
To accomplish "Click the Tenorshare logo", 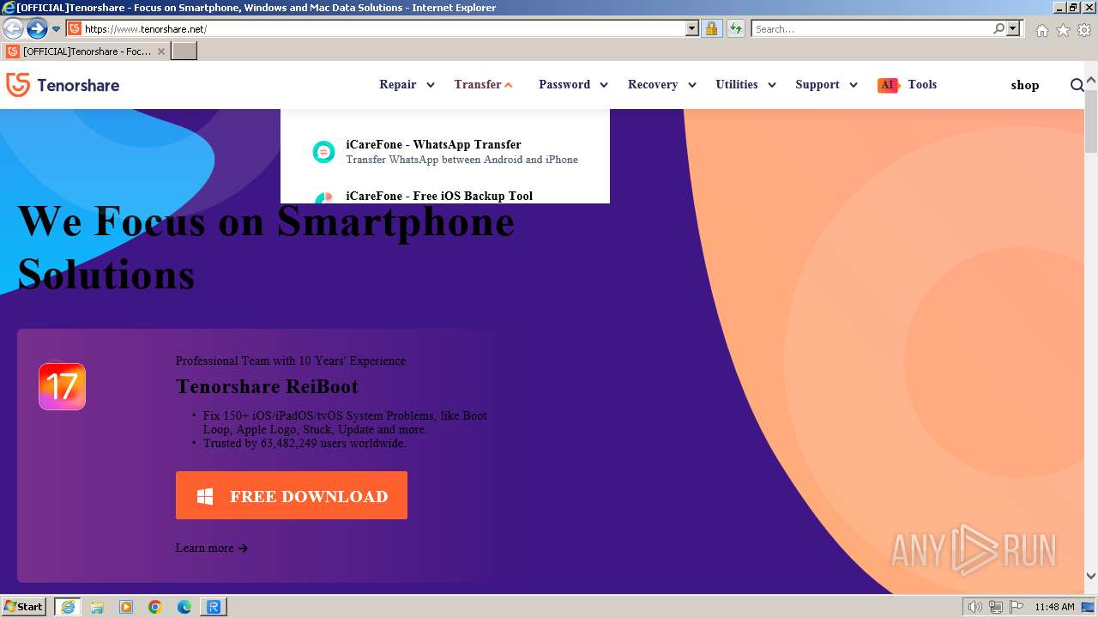I will pos(63,85).
